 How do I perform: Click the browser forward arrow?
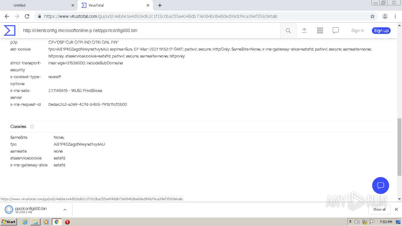pyautogui.click(x=17, y=16)
